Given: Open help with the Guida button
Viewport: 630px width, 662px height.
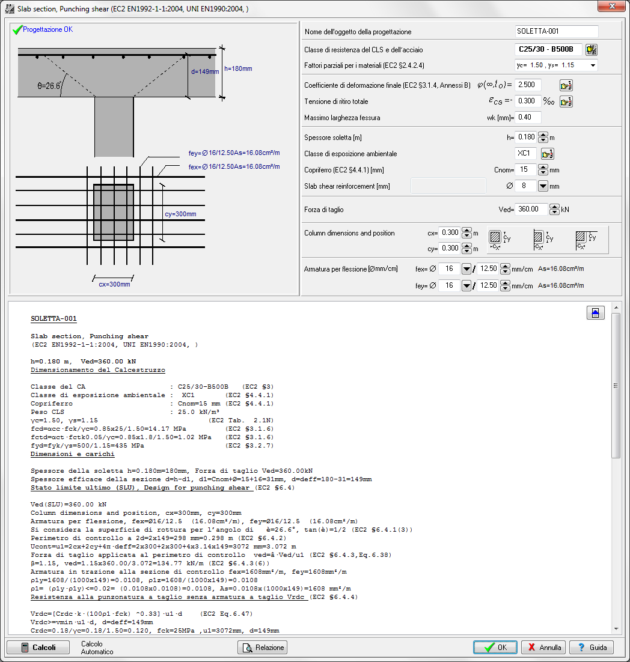Looking at the screenshot, I should 592,647.
